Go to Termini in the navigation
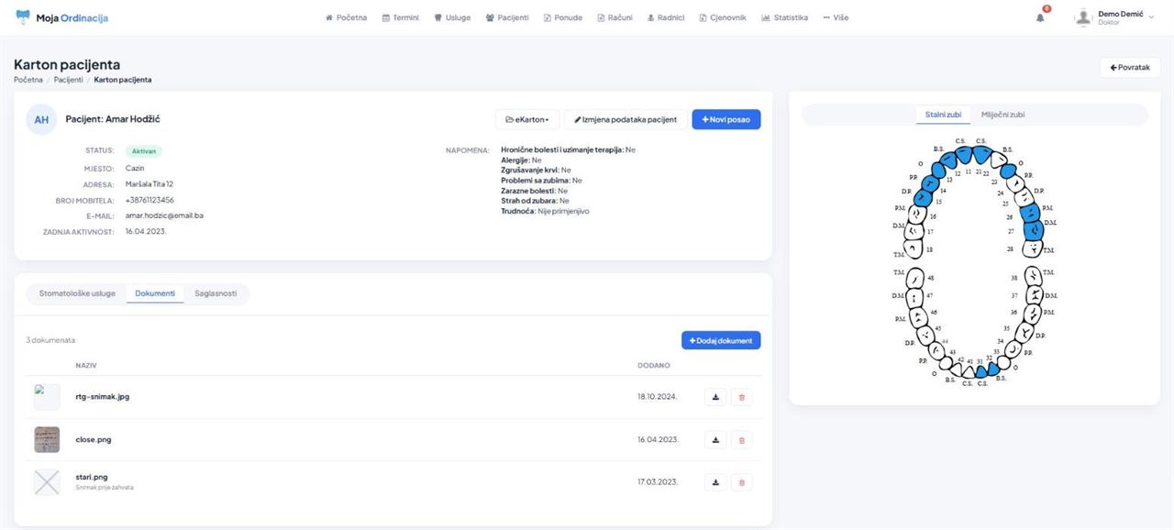 400,17
